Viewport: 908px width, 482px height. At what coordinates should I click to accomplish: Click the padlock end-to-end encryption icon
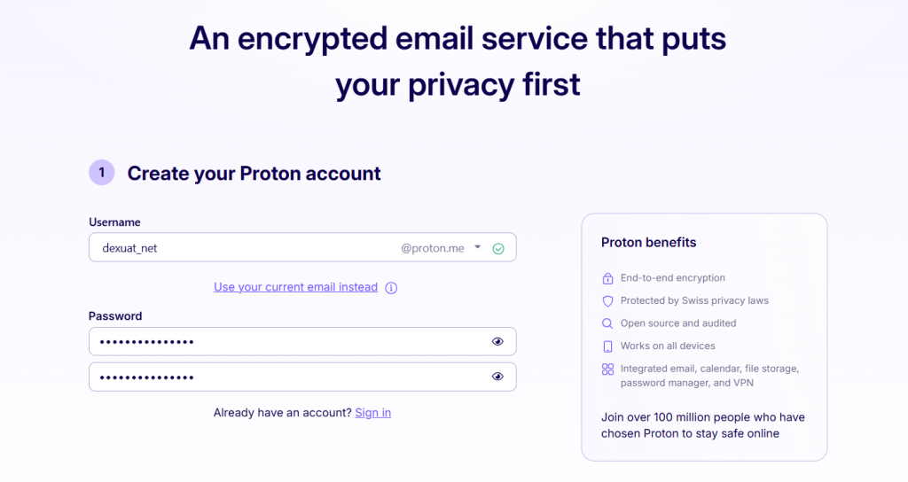click(607, 278)
